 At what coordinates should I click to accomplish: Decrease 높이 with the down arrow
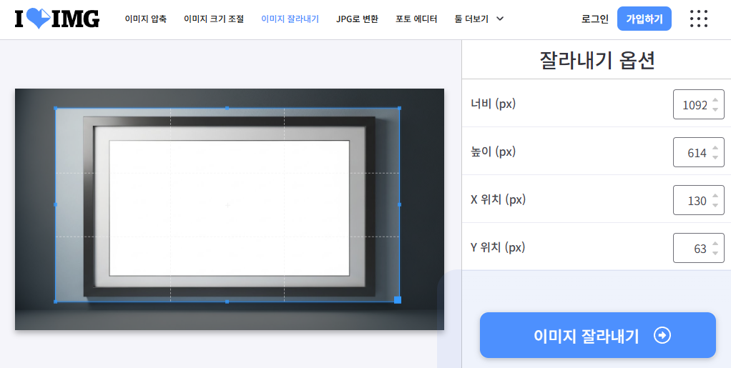coord(715,157)
